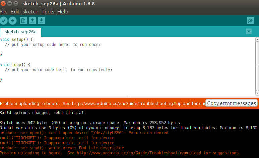This screenshot has height=158, width=259.
Task: Create a new sketch with New icon
Action: (23, 21)
